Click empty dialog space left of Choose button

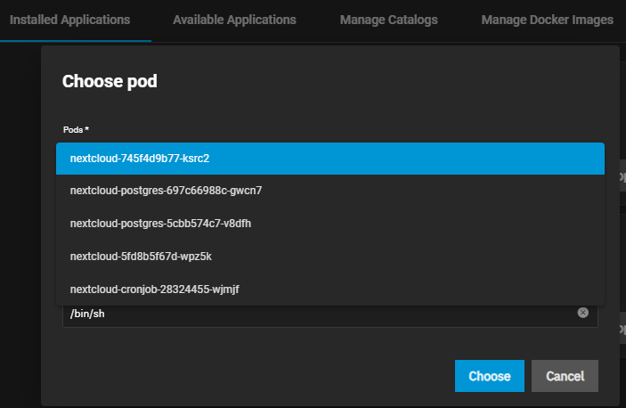click(249, 376)
